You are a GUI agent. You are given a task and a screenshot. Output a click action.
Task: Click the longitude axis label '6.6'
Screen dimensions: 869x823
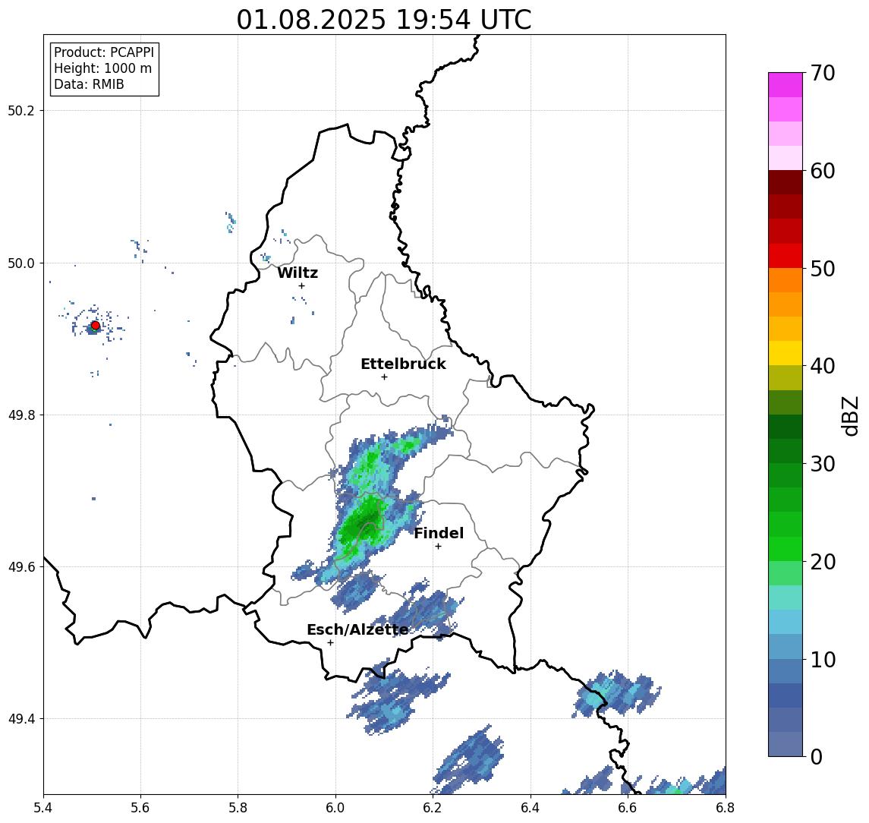point(628,808)
